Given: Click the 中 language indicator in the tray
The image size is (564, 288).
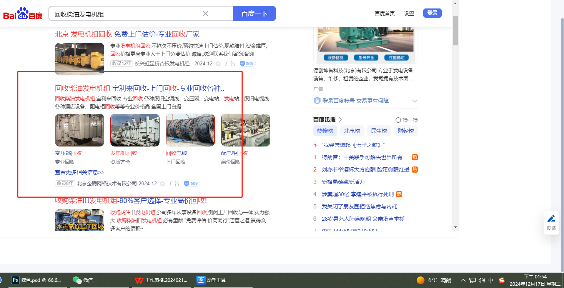Looking at the screenshot, I should 491,280.
